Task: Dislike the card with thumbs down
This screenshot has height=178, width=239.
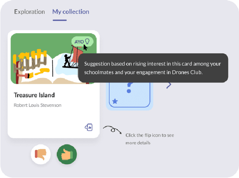Action: coord(40,154)
